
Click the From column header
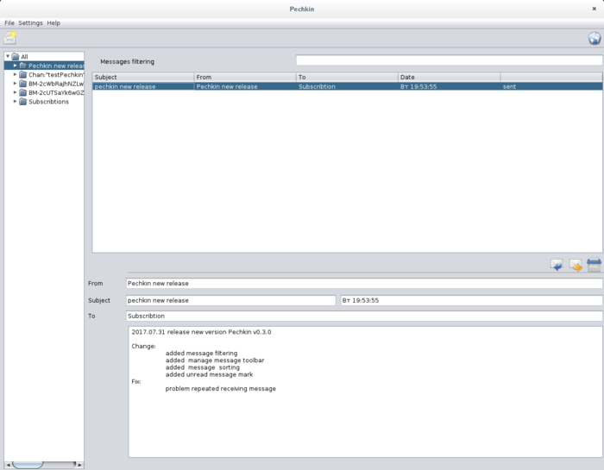point(245,78)
